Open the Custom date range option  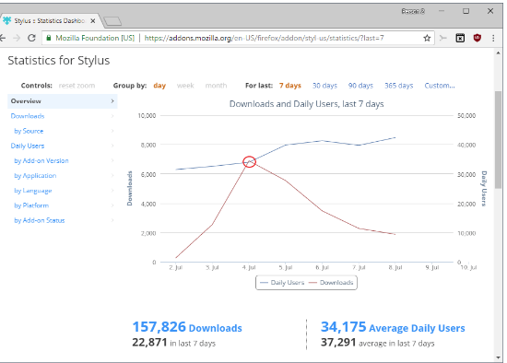click(x=440, y=86)
